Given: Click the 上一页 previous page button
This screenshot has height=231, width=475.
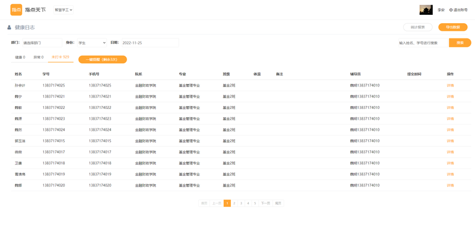Looking at the screenshot, I should (x=217, y=203).
